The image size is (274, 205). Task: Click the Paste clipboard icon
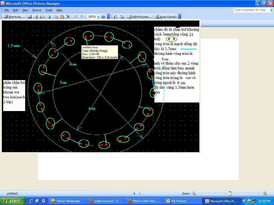coord(62,17)
